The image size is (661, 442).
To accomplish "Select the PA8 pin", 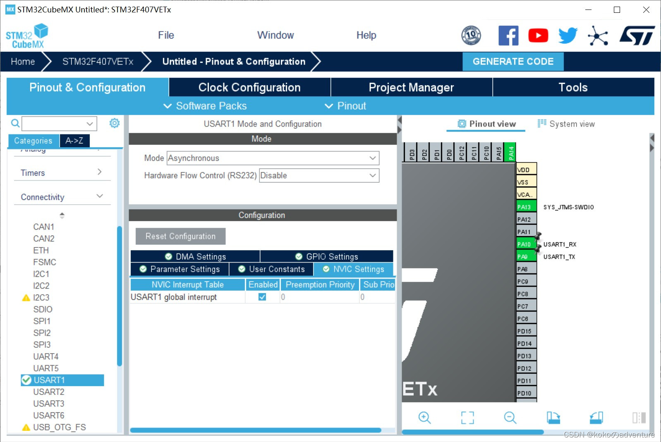I will [x=526, y=269].
